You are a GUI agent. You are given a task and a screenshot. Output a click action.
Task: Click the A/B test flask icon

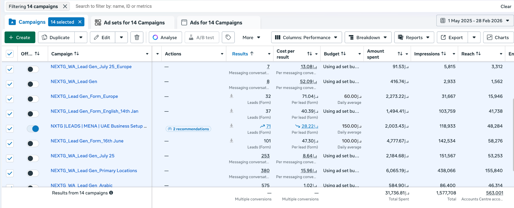[x=191, y=38]
